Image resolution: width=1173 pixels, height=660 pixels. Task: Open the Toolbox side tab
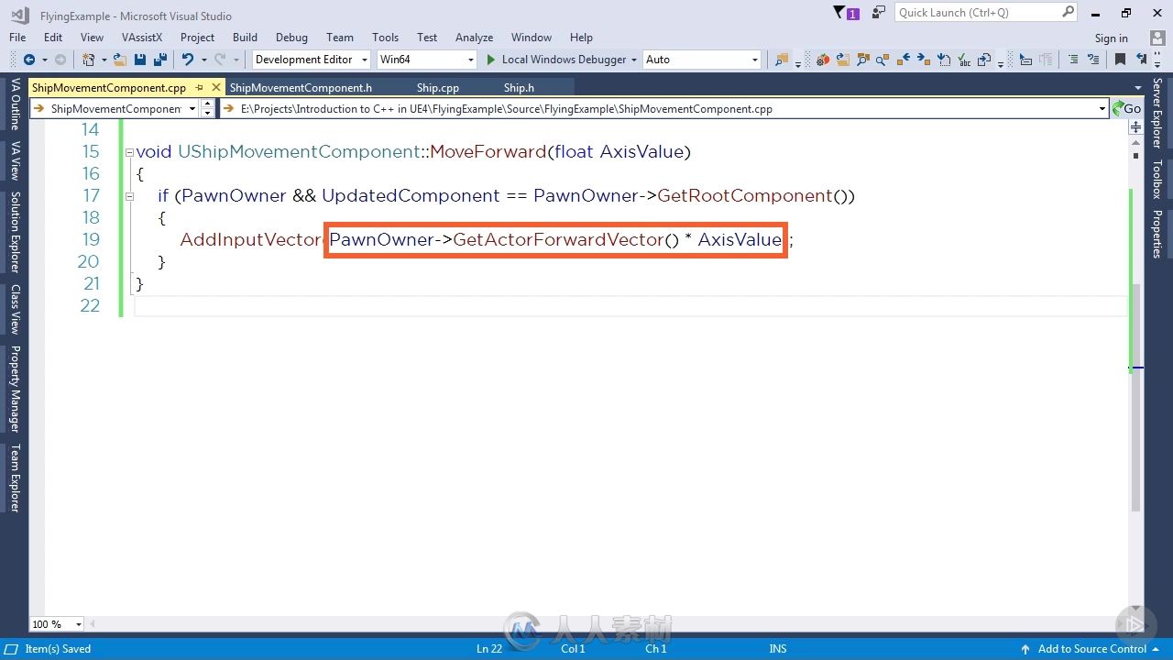[1157, 180]
